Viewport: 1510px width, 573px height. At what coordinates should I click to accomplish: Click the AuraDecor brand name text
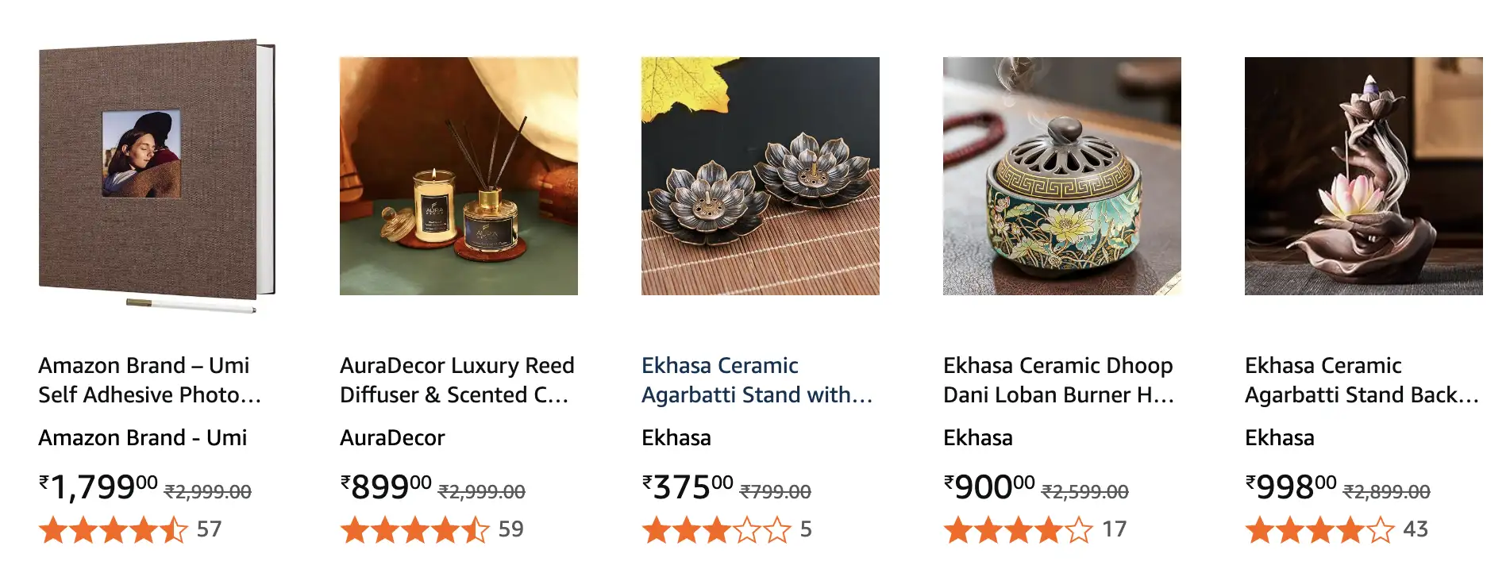(392, 438)
